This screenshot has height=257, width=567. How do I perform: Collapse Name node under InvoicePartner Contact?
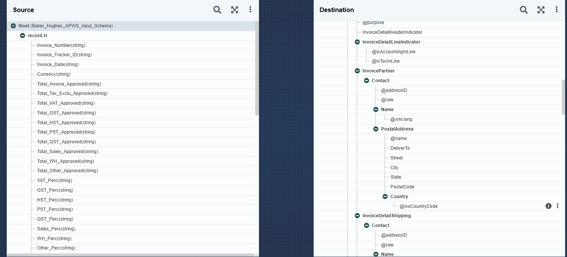[x=376, y=110]
